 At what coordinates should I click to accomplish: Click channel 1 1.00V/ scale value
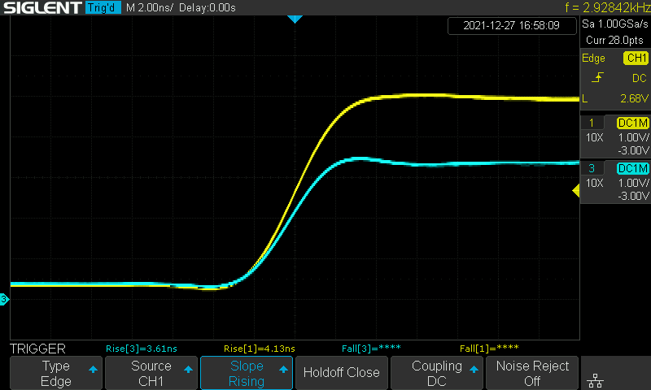(633, 137)
